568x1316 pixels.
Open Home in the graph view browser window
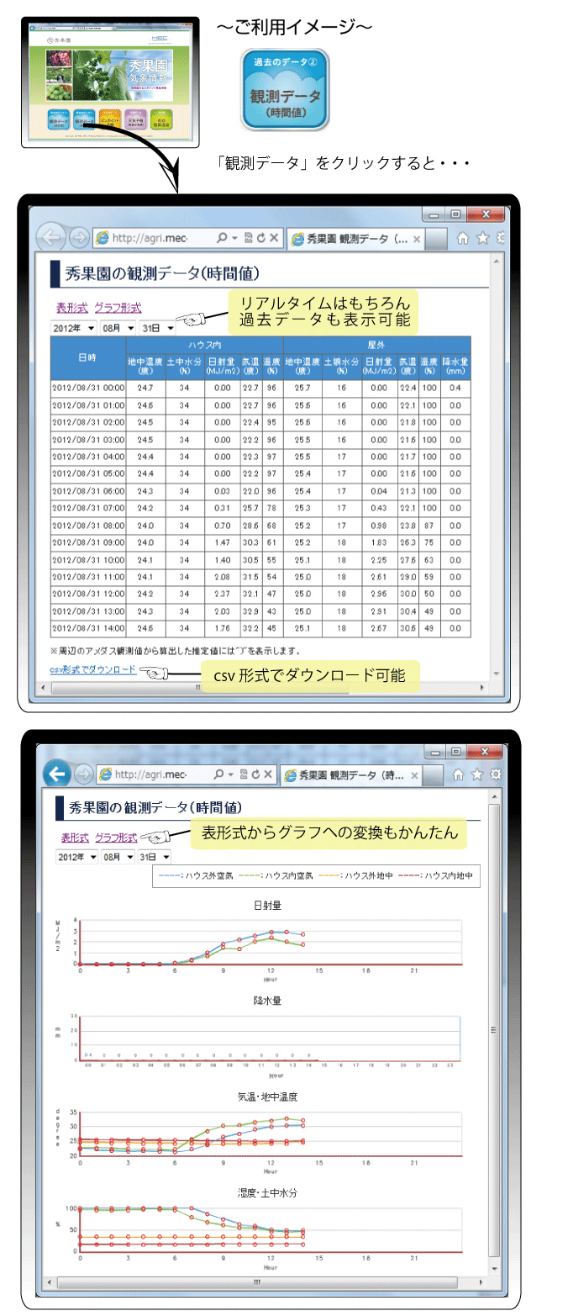[x=459, y=774]
